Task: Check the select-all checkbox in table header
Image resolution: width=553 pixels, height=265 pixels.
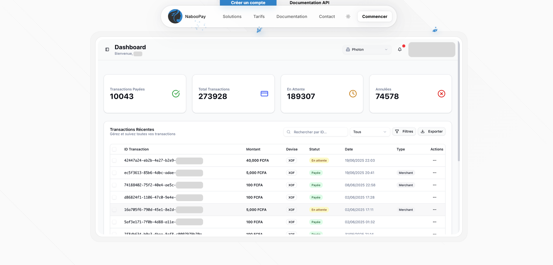Action: click(114, 149)
